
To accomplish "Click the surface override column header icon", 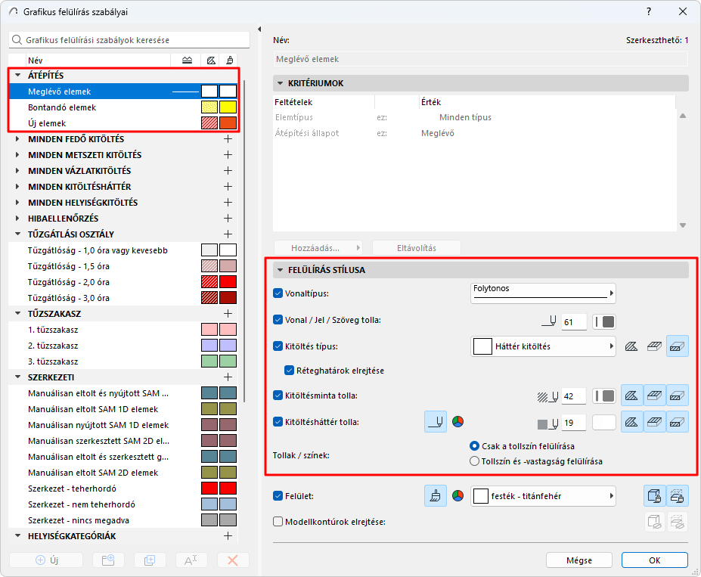I will tap(229, 60).
